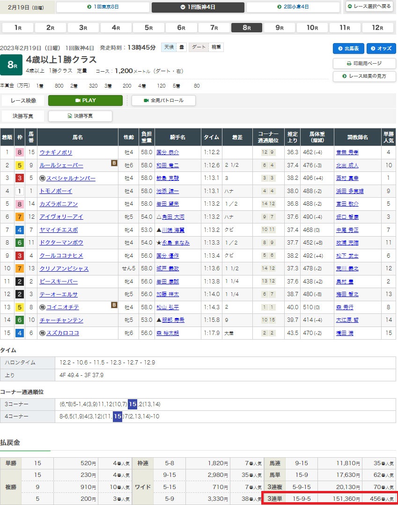Click the PLAY race video button
The image size is (398, 505).
point(85,100)
